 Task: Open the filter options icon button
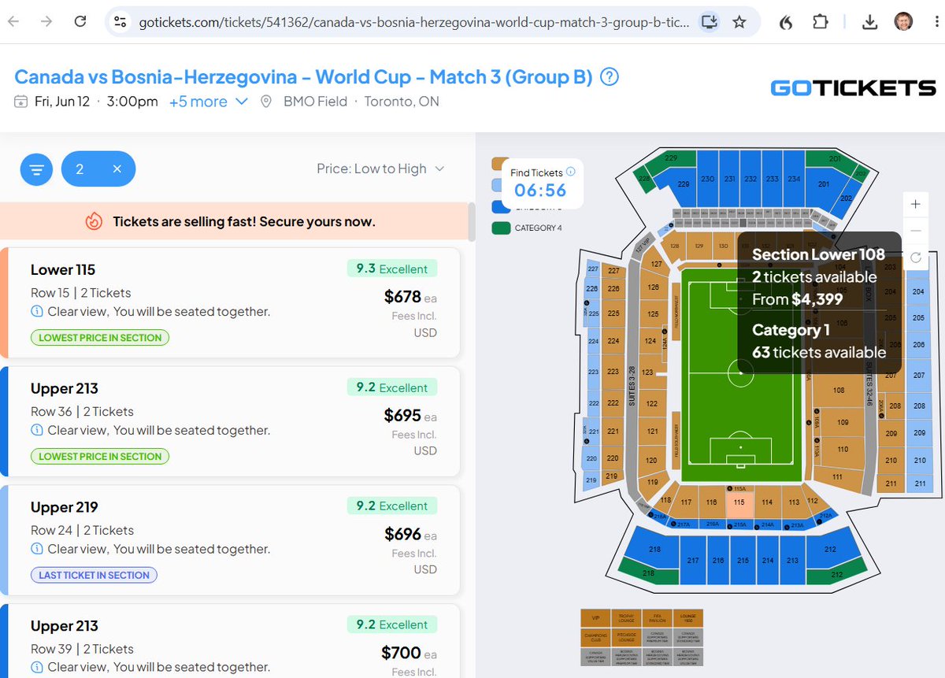tap(36, 169)
